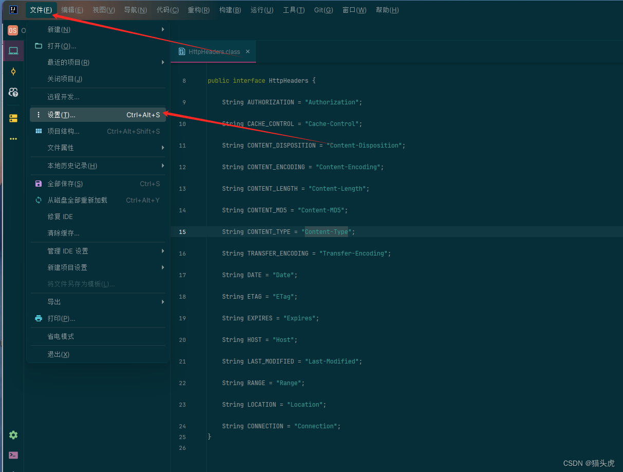The image size is (623, 472).
Task: Click the orange OS project badge
Action: coord(13,30)
